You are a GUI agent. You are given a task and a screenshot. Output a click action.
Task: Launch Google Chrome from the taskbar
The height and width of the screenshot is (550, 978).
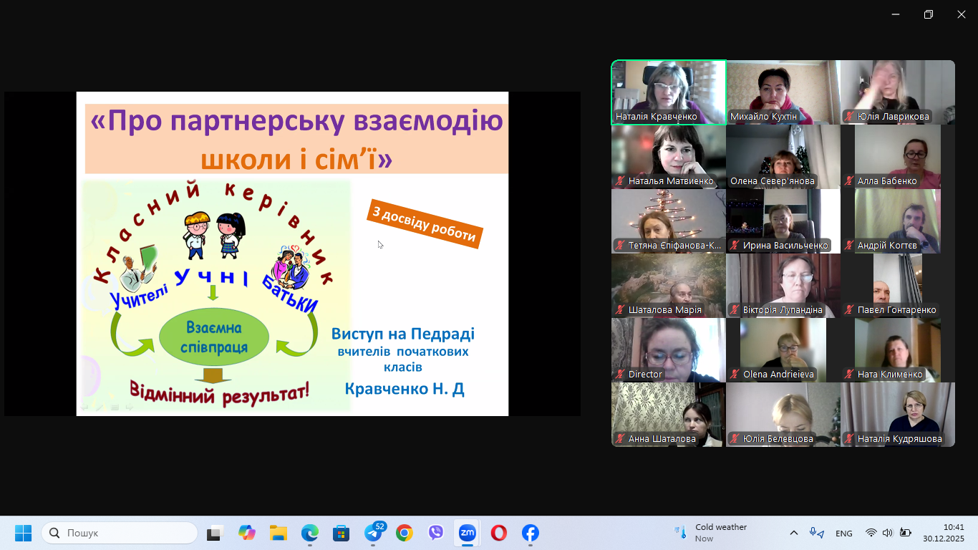click(405, 533)
